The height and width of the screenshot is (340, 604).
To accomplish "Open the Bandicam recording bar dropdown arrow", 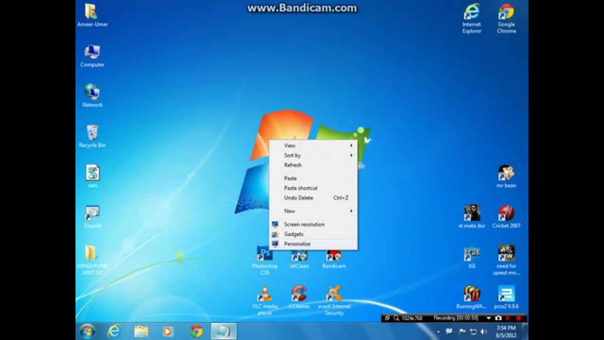I will click(489, 318).
